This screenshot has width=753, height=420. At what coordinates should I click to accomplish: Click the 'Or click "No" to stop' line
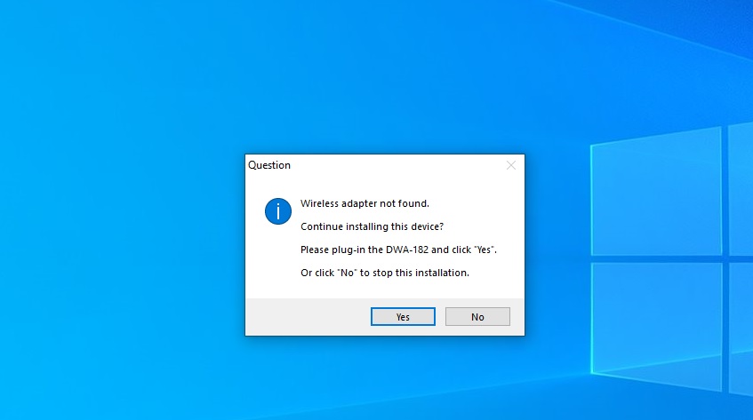click(385, 273)
